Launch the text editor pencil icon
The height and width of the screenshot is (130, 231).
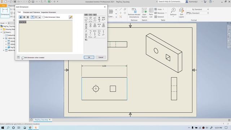point(71,17)
